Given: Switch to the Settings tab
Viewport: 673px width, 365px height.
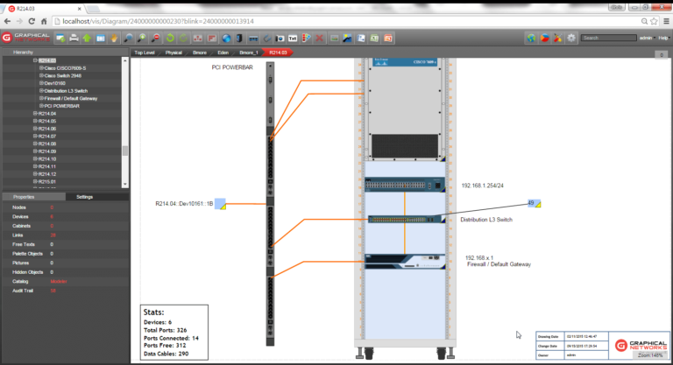Looking at the screenshot, I should tap(84, 197).
